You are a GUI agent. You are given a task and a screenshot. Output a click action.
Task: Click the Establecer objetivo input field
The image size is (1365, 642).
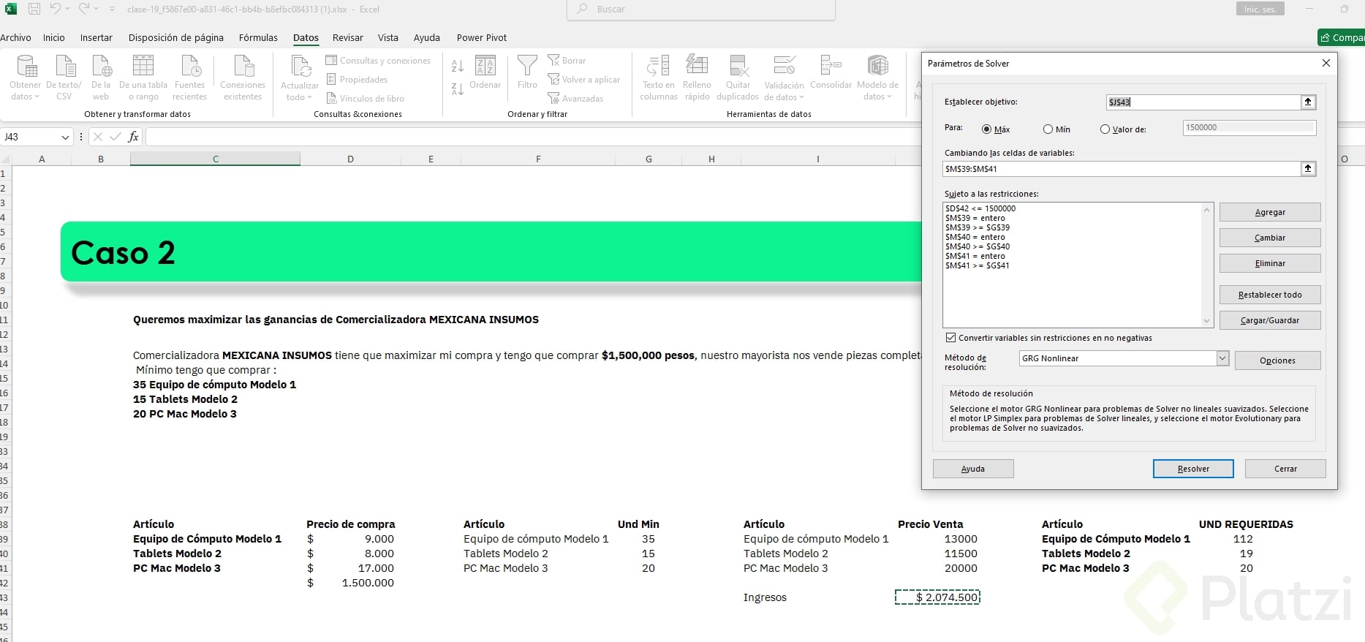tap(1203, 102)
